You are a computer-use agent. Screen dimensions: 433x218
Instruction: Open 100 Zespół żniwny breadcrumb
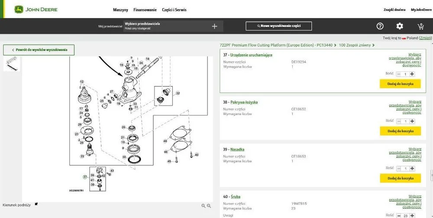(x=355, y=45)
